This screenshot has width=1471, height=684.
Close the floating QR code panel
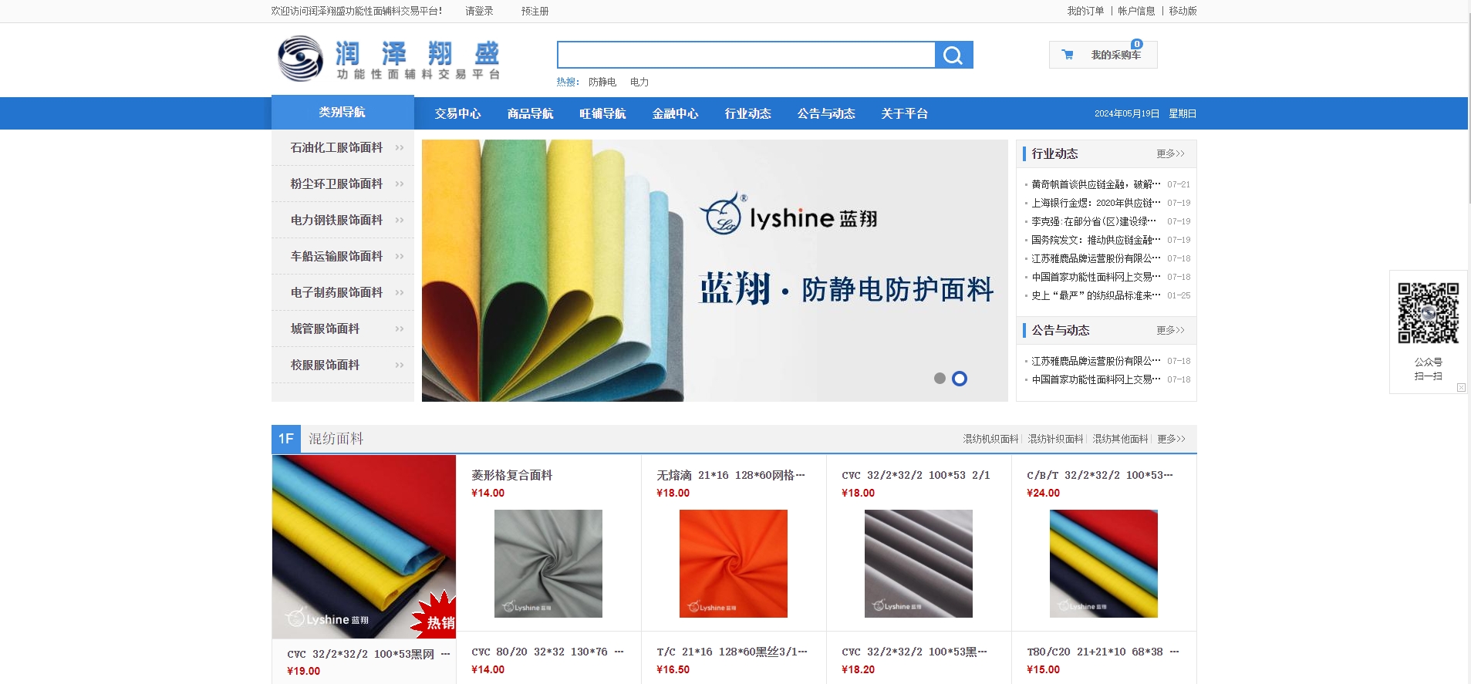click(x=1461, y=388)
